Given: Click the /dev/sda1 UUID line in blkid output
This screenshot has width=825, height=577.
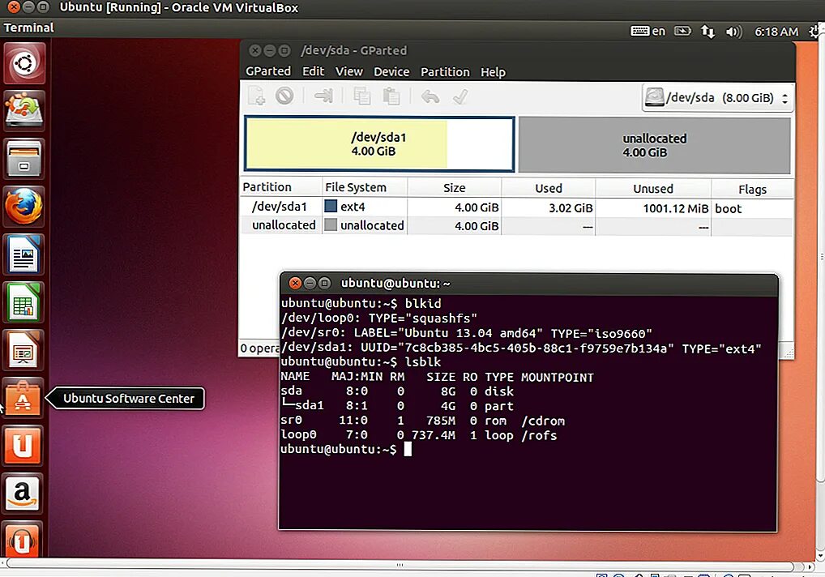Looking at the screenshot, I should [521, 348].
